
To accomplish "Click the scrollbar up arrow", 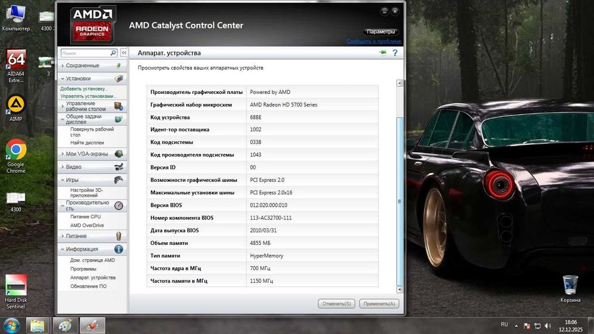I will pyautogui.click(x=400, y=83).
